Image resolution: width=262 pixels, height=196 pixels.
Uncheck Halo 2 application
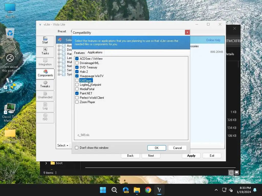click(x=77, y=72)
